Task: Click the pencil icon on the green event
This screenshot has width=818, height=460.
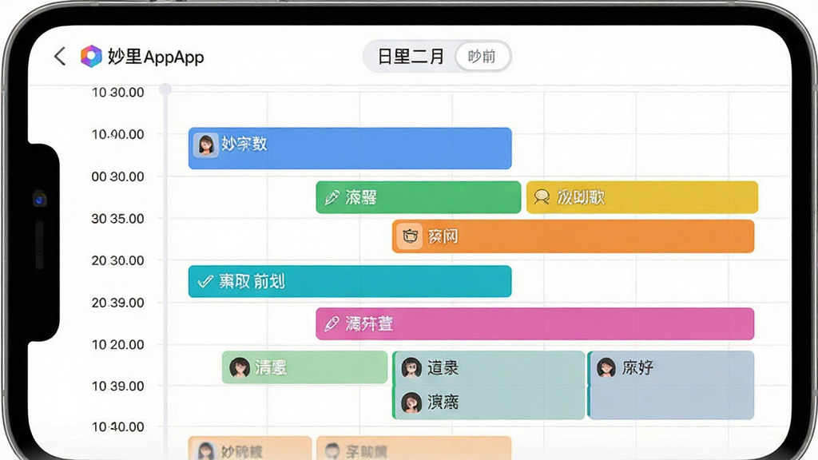Action: point(332,198)
